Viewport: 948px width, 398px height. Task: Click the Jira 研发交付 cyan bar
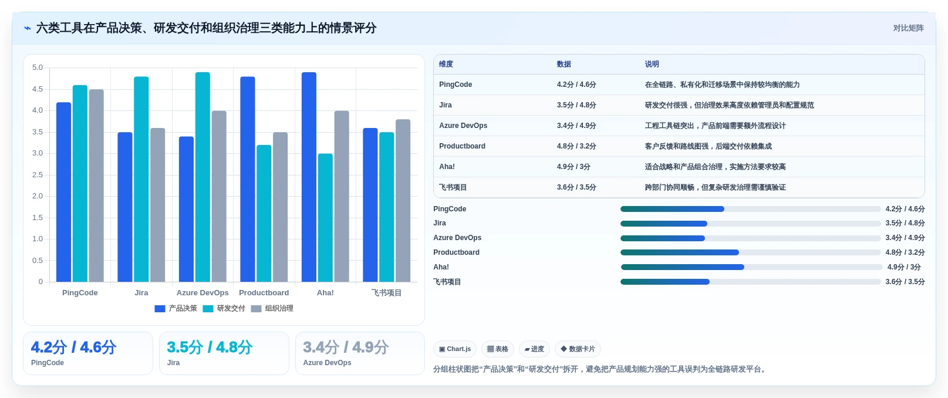[x=141, y=180]
